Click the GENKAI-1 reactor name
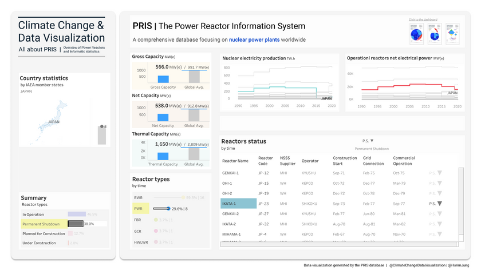The image size is (481, 270). (230, 173)
